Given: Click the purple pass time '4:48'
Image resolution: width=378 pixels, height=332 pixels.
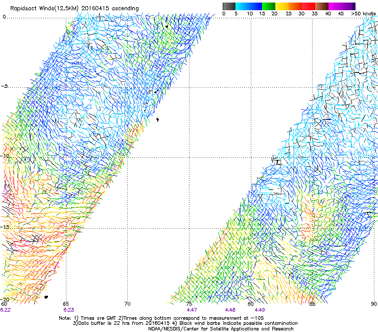Looking at the screenshot, I should [230, 310].
